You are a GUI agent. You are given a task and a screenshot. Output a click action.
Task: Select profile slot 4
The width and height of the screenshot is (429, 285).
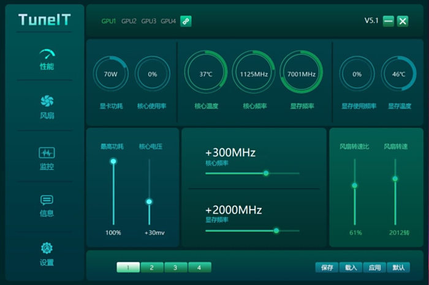pyautogui.click(x=199, y=267)
